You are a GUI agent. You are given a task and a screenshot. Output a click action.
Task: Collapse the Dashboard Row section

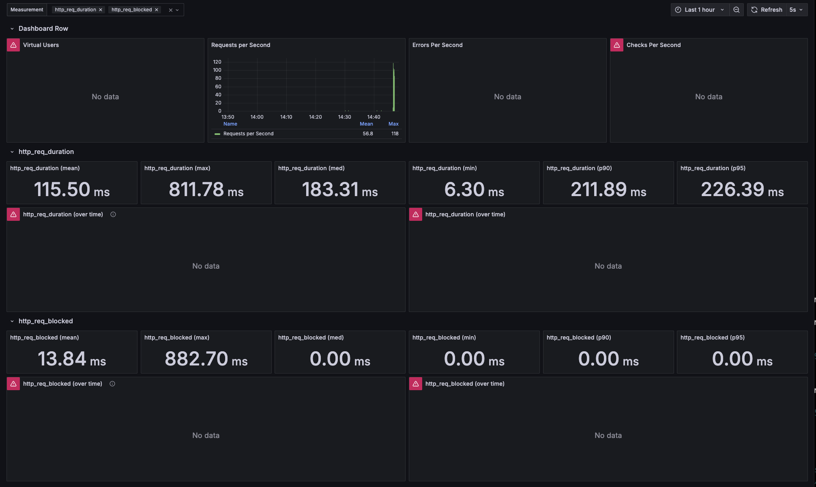pyautogui.click(x=12, y=29)
